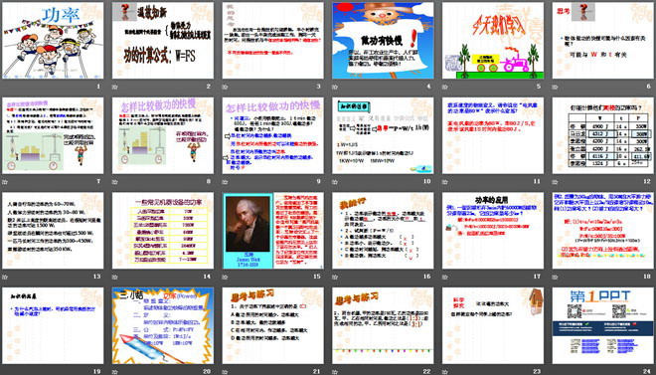Select slide 9 with purple 怎样比较做功的快慢 title
Image resolution: width=656 pixels, height=375 pixels.
pyautogui.click(x=272, y=135)
